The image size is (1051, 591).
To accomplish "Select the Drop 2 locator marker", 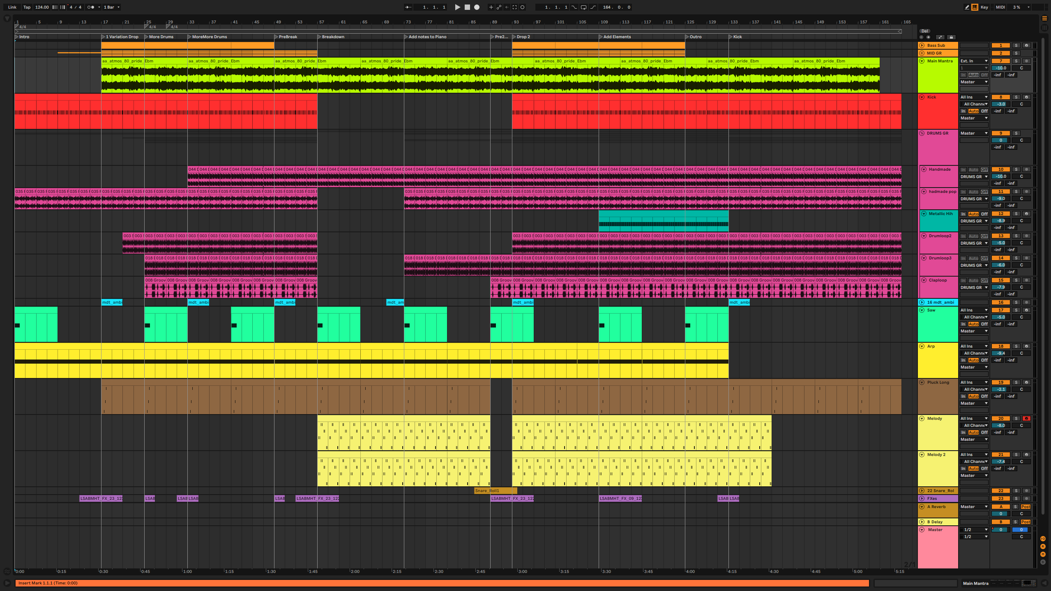I will 514,37.
